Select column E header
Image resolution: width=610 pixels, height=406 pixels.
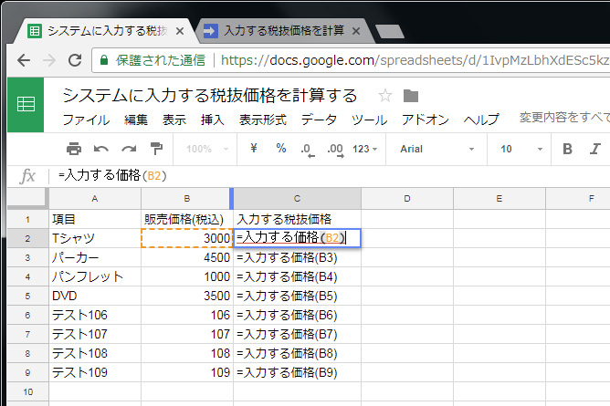click(500, 199)
